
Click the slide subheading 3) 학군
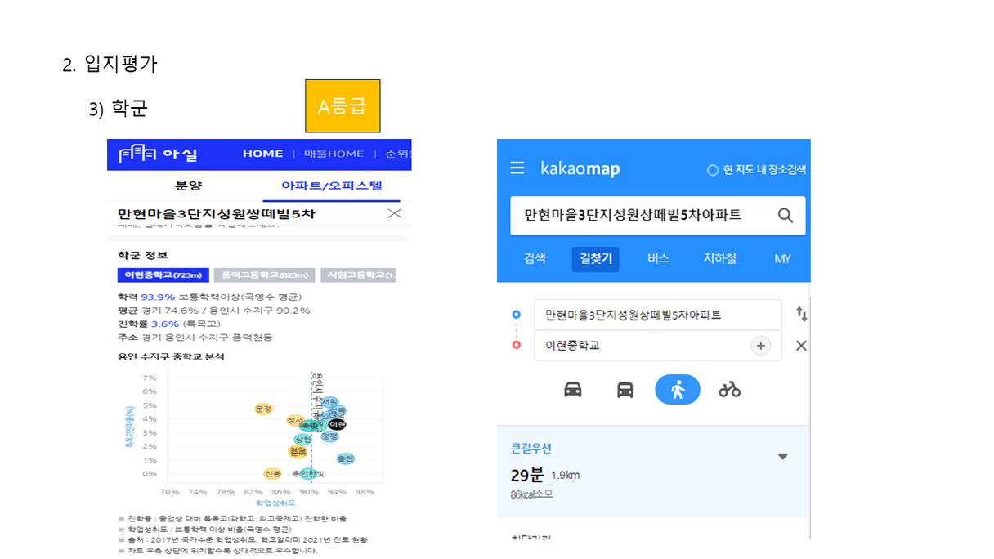coord(119,109)
